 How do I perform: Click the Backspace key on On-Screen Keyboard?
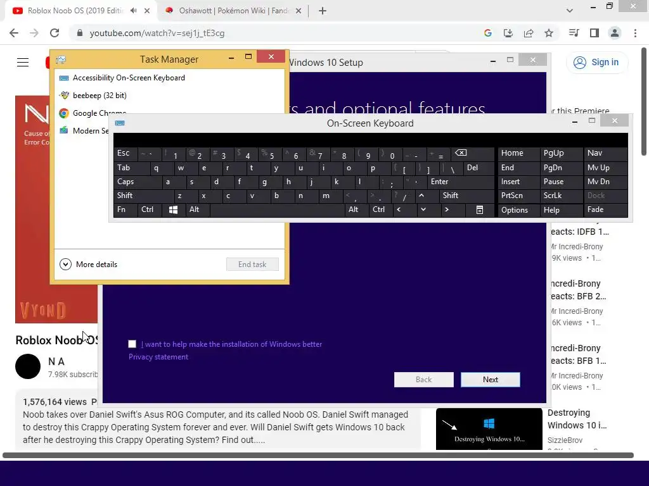(x=473, y=154)
